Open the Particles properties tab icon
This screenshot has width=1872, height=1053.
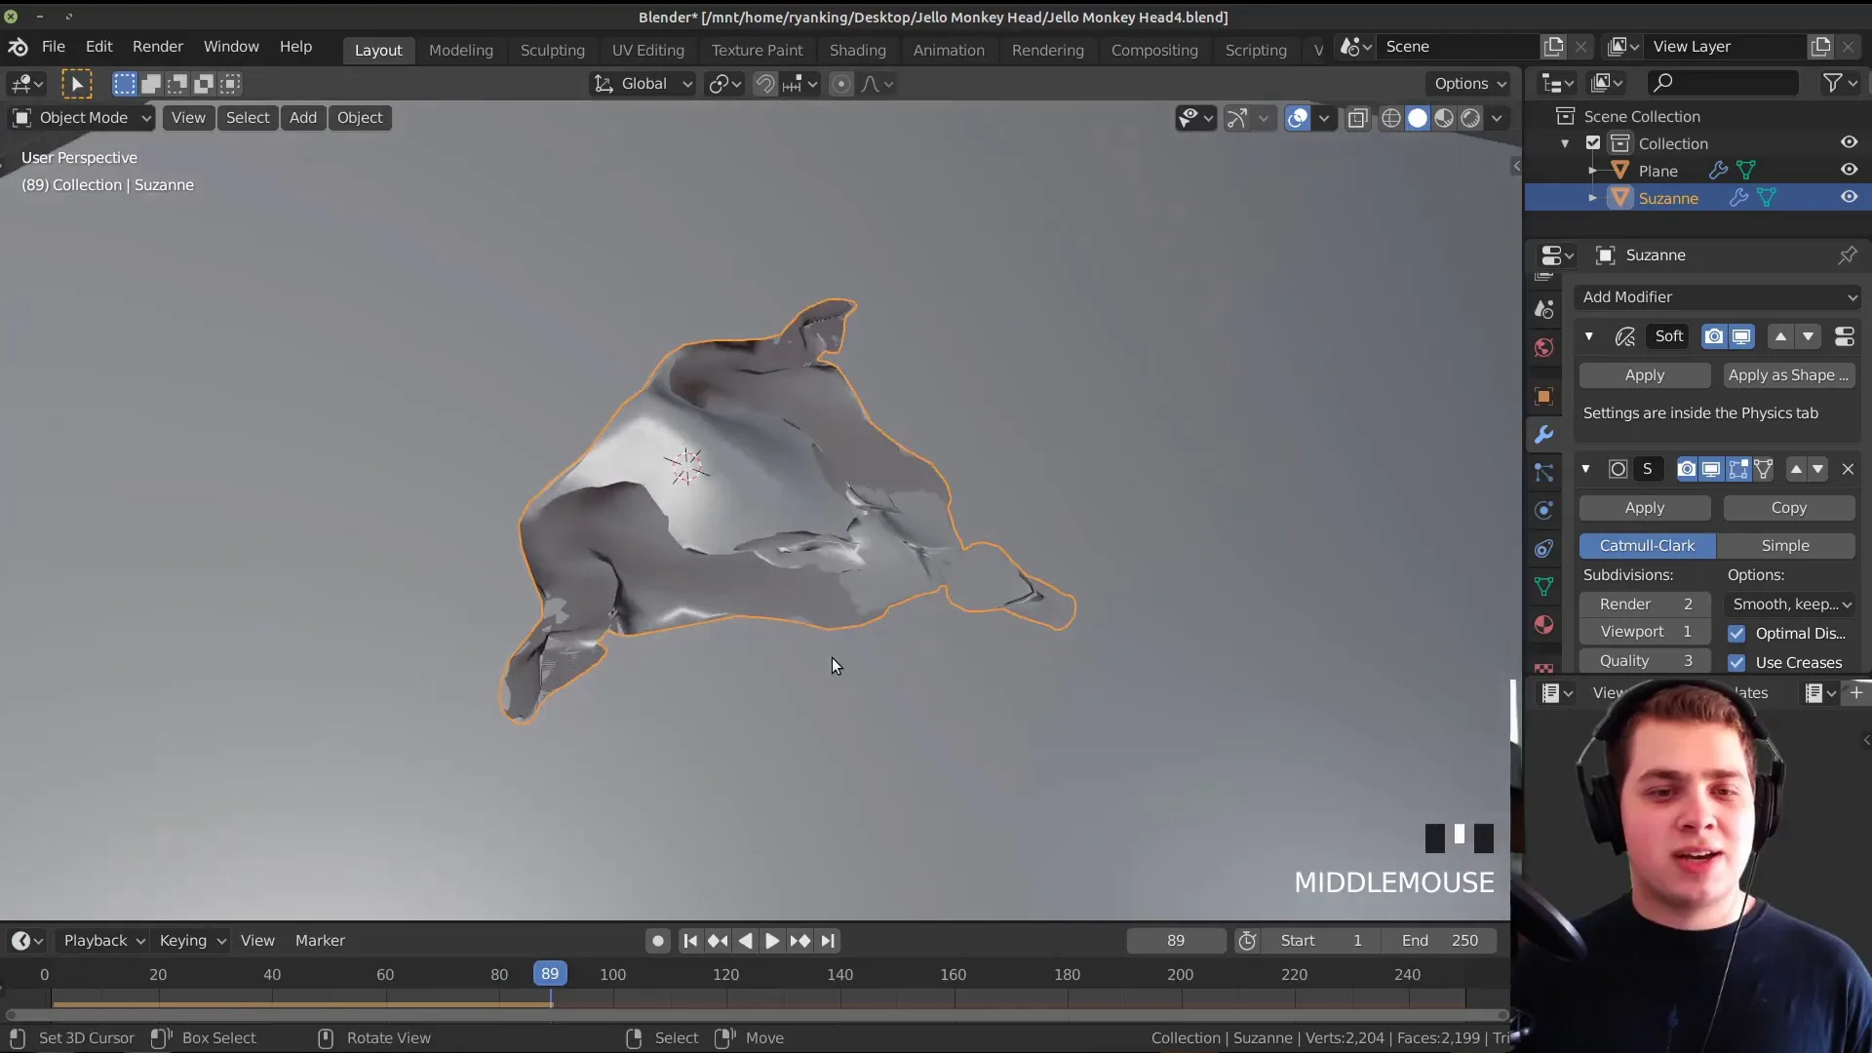1543,473
